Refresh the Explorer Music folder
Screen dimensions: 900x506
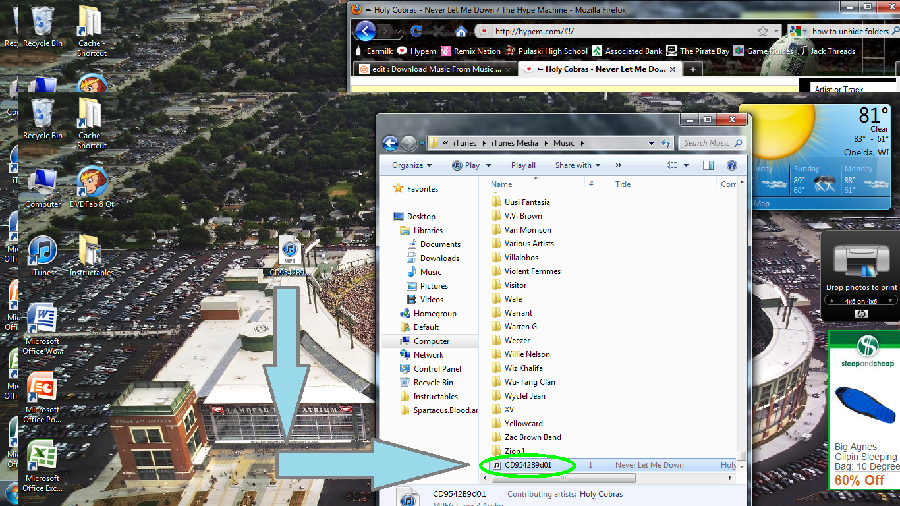point(665,143)
